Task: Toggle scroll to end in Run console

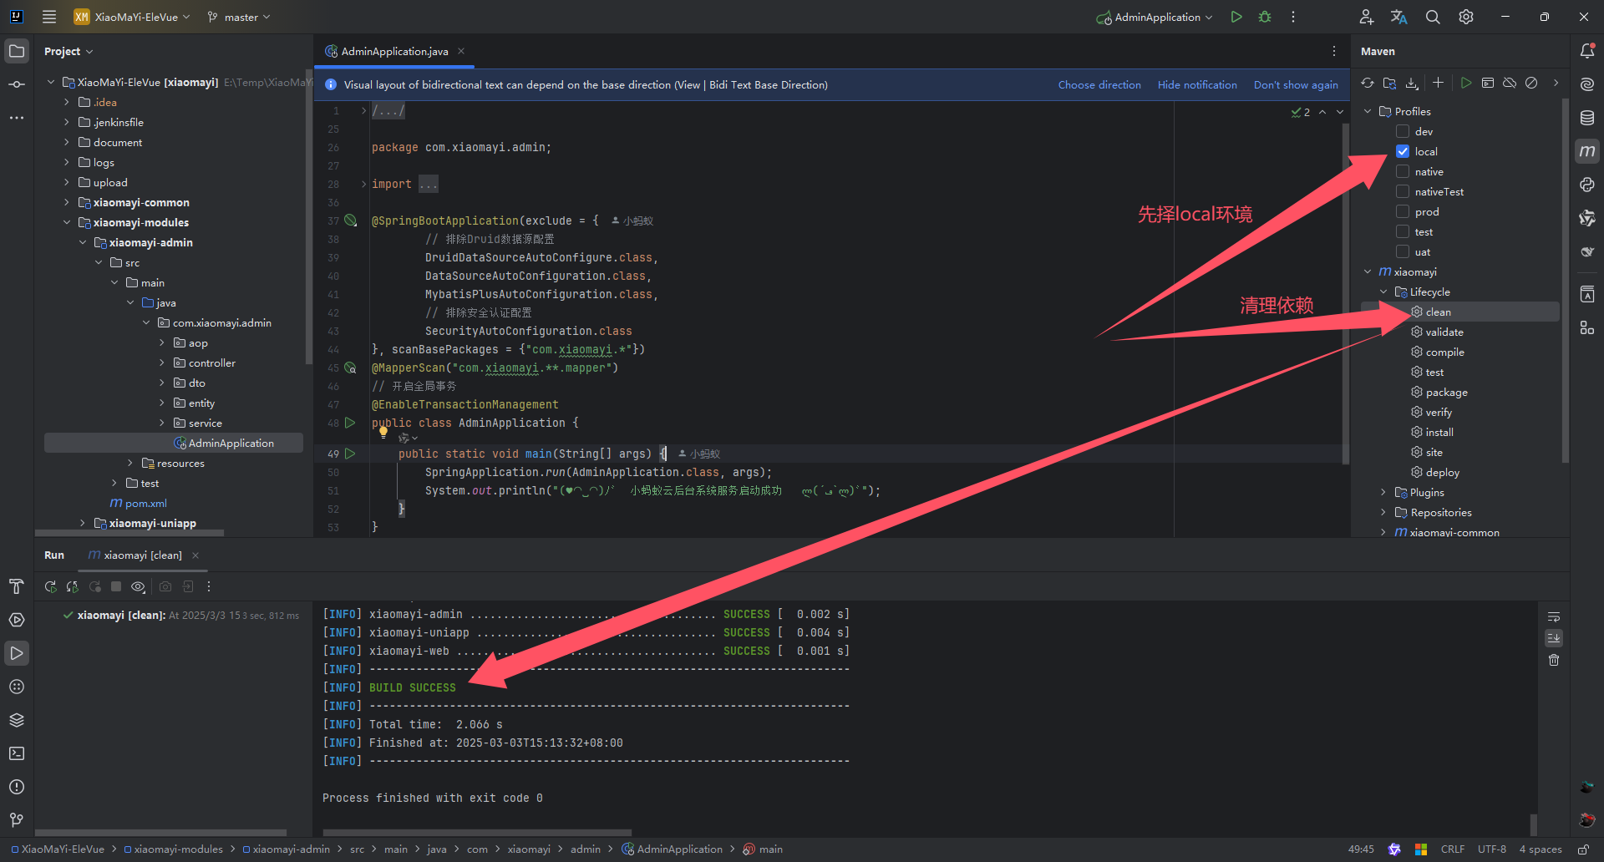Action: pyautogui.click(x=1554, y=638)
